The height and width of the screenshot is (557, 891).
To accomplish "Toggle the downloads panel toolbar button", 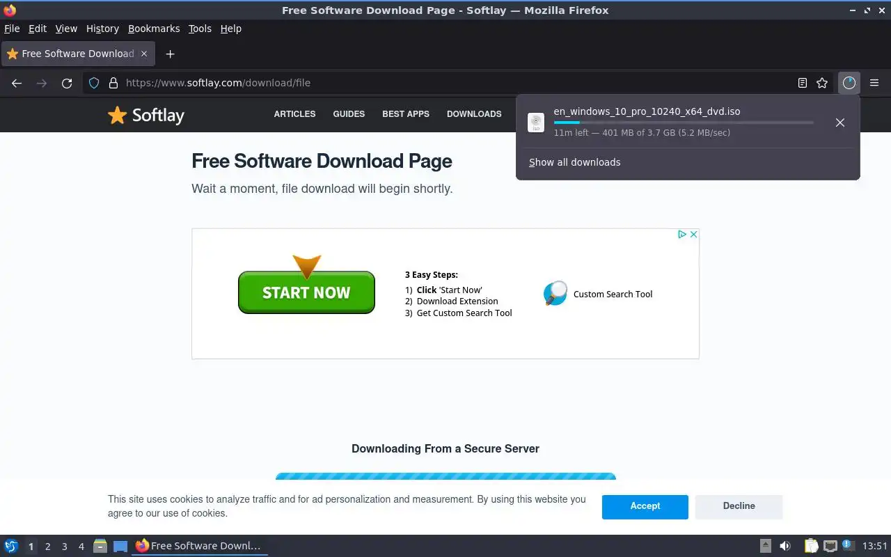I will [849, 83].
